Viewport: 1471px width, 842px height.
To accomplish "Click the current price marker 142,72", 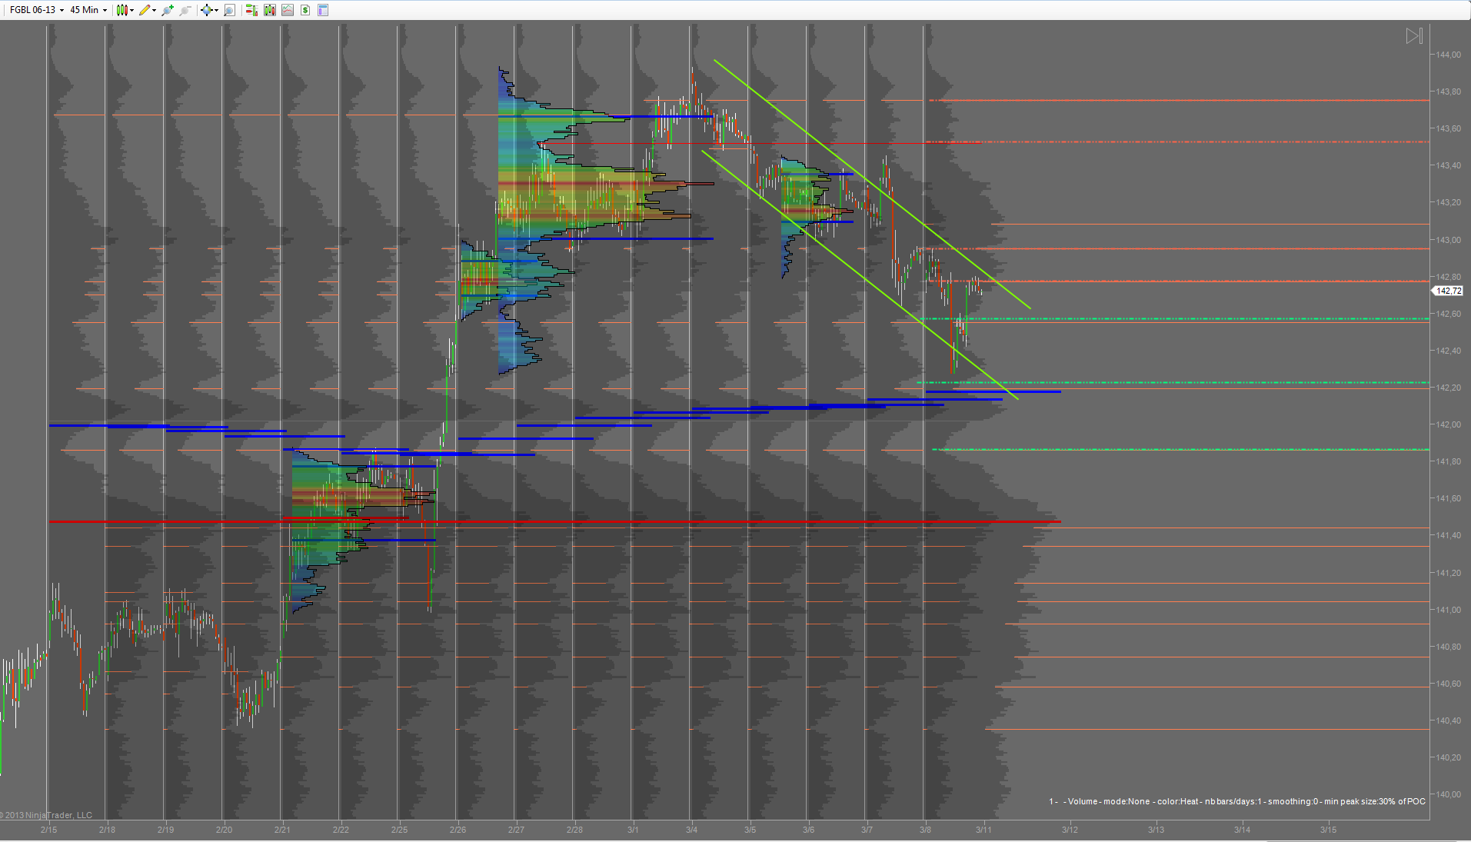I will point(1447,291).
